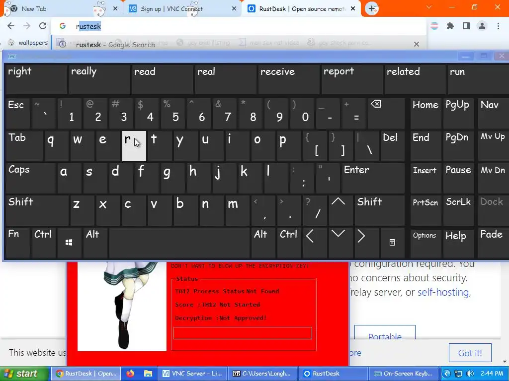Toggle the right Shift key

pyautogui.click(x=380, y=210)
